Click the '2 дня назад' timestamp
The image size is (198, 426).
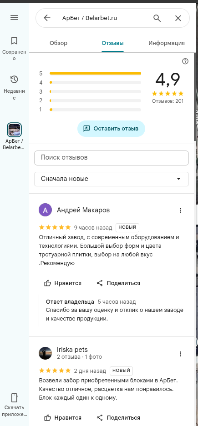90,371
